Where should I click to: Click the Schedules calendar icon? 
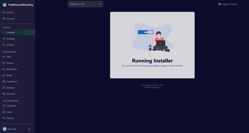[x=4, y=106]
